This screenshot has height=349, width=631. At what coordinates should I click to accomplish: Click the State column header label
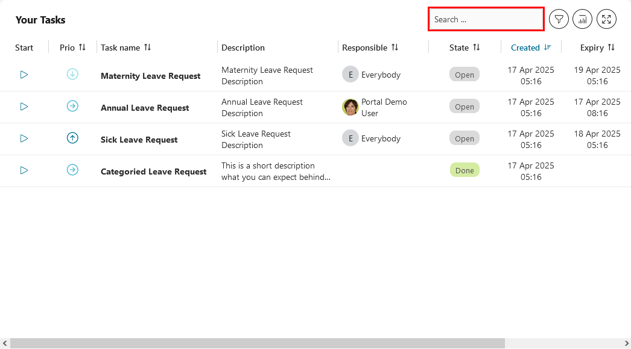[x=459, y=48]
